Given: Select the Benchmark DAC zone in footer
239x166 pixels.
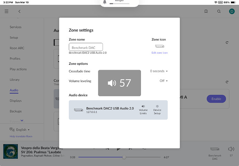Looking at the screenshot, I should [x=215, y=153].
